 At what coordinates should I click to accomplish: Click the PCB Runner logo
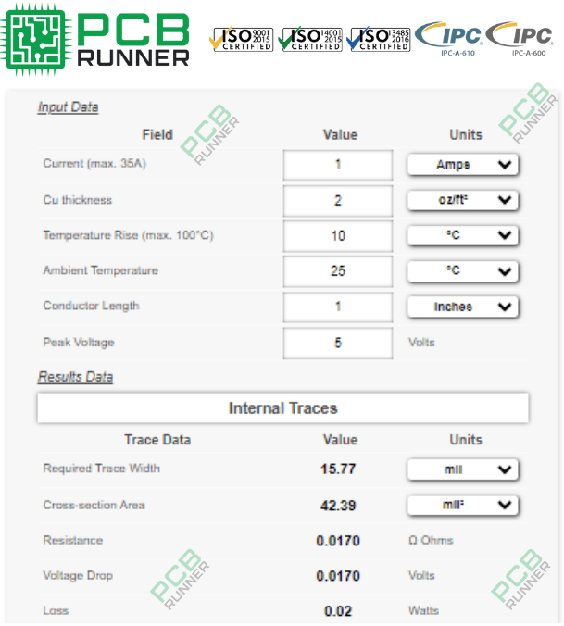pos(95,40)
